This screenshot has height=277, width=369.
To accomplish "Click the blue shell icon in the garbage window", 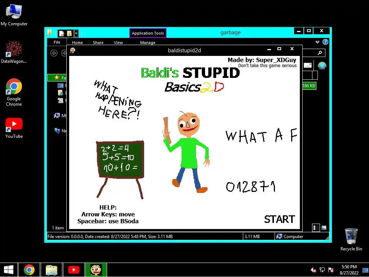I will [x=322, y=66].
